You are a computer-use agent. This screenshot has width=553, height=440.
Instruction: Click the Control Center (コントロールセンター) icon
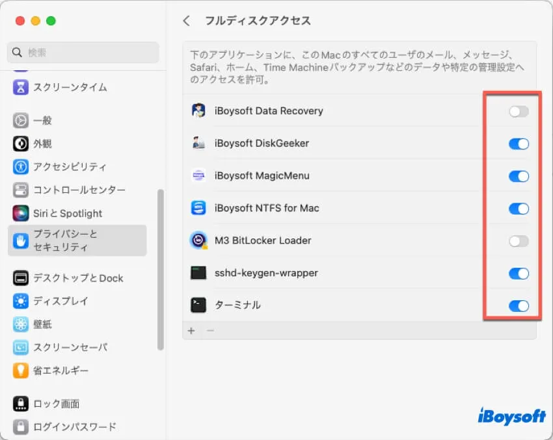[x=20, y=190]
